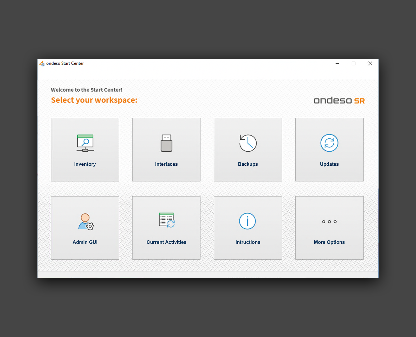Screen dimensions: 416x337
Task: Click the "Welcome to the Start Center!" text
Action: [87, 90]
